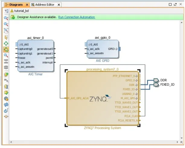Close the Address Editor tab
This screenshot has width=185, height=148.
tap(59, 5)
